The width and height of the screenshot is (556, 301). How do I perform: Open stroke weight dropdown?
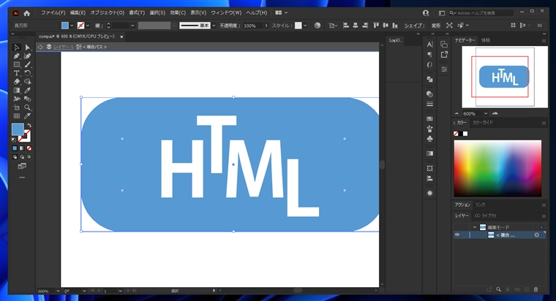click(132, 26)
